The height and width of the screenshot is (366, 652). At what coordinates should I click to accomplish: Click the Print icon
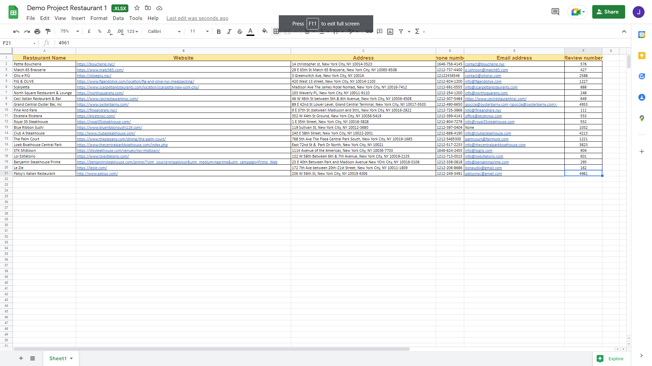pos(37,32)
